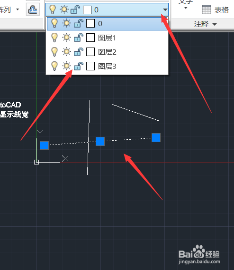
Task: Toggle on/off bulb for layer 0 in list
Action: pyautogui.click(x=54, y=23)
